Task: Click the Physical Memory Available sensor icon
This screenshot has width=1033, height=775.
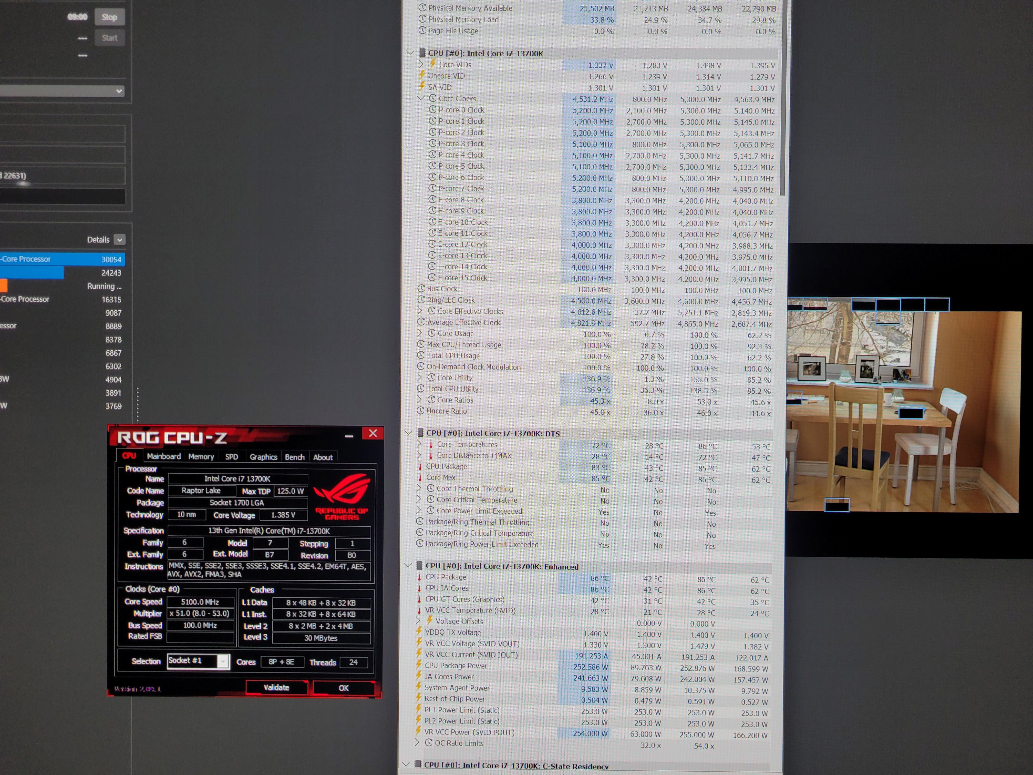Action: click(x=422, y=7)
